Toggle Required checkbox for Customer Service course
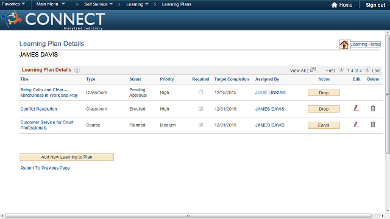Image resolution: width=390 pixels, height=219 pixels. (200, 125)
